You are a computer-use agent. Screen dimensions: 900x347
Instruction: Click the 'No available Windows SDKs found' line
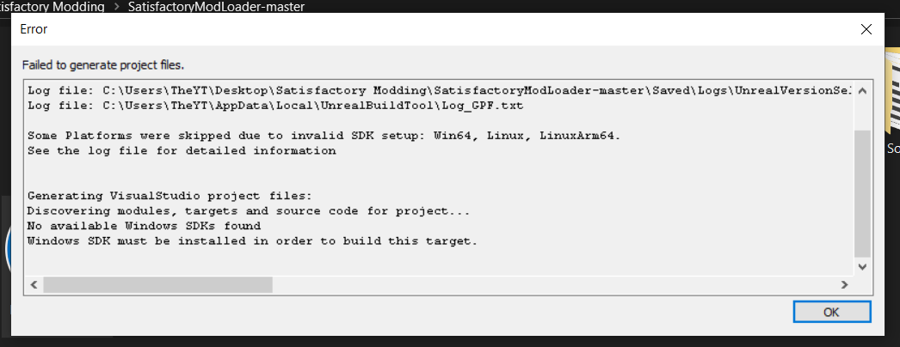[144, 226]
